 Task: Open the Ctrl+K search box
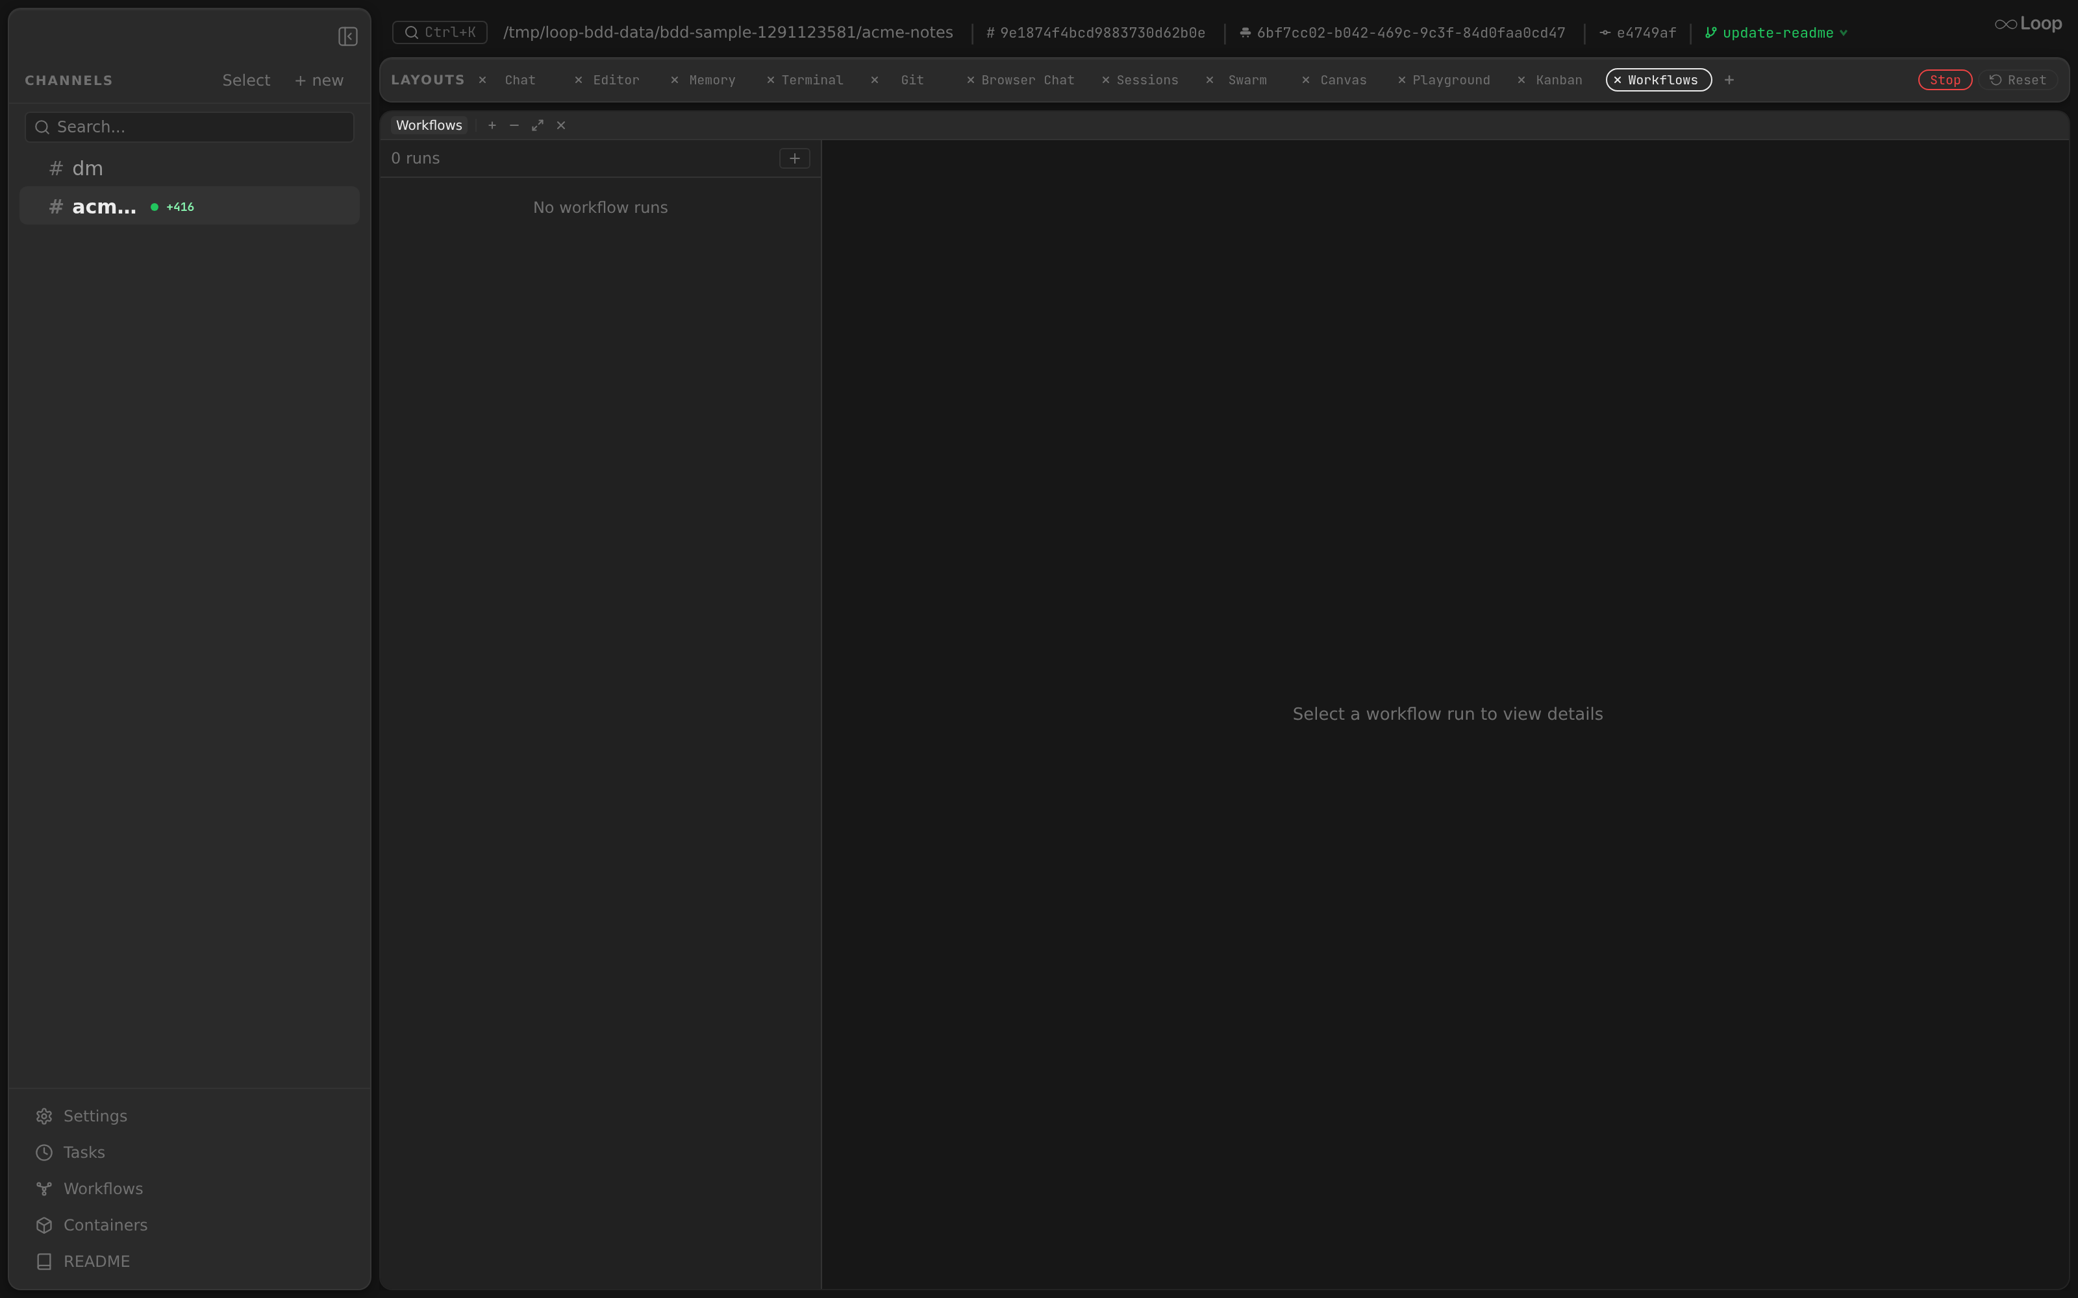(440, 32)
